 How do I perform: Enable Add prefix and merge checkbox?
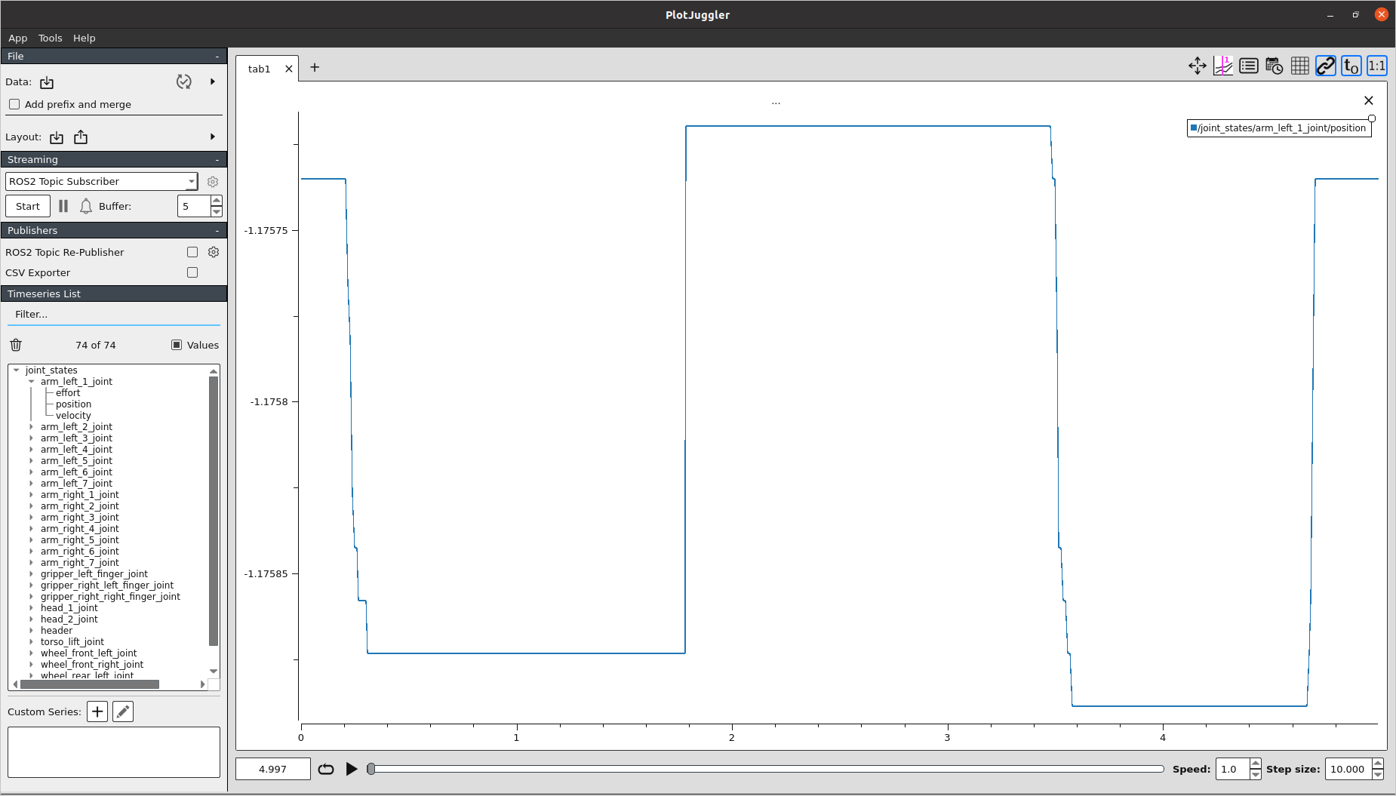14,104
